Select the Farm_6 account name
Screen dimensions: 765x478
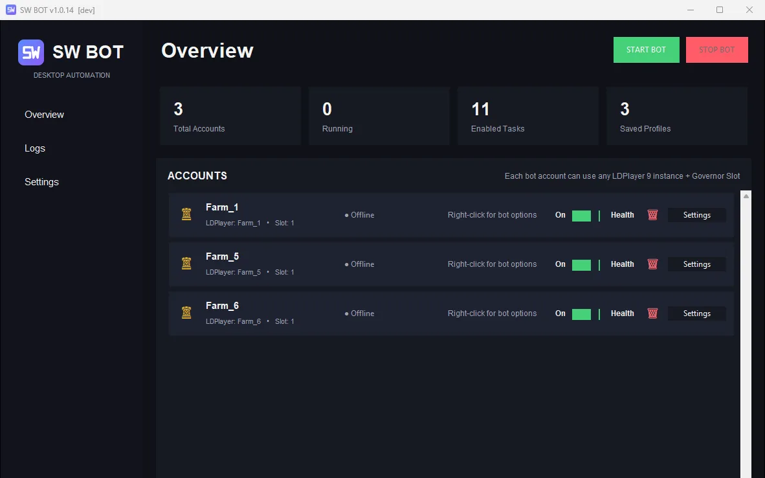click(x=222, y=306)
